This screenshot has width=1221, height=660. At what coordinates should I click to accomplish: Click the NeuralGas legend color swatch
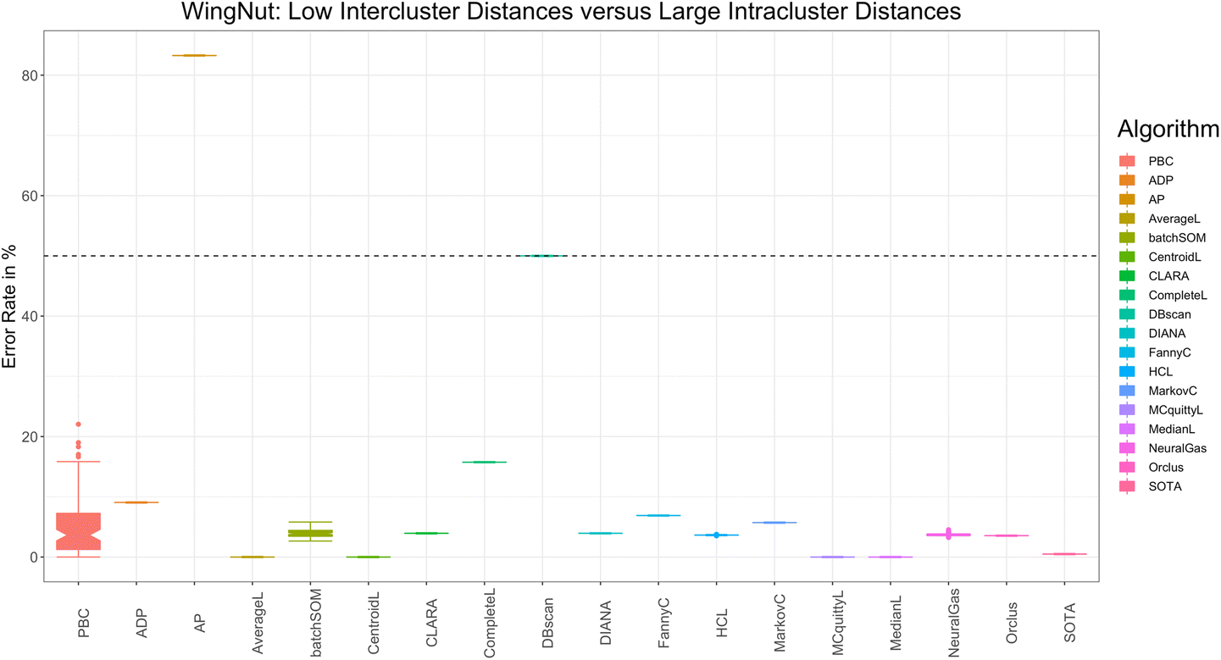coord(1128,448)
